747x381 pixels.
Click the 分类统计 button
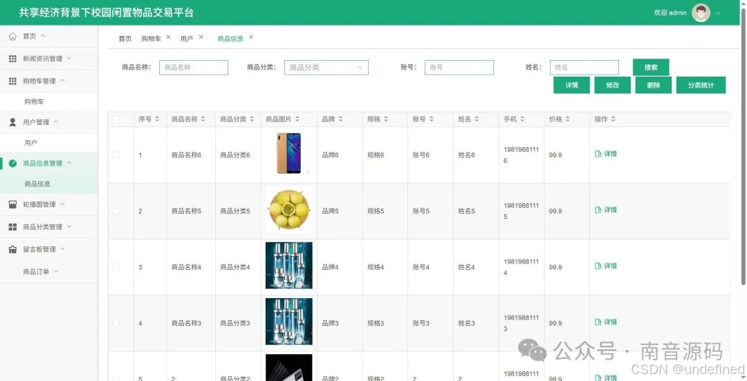701,85
